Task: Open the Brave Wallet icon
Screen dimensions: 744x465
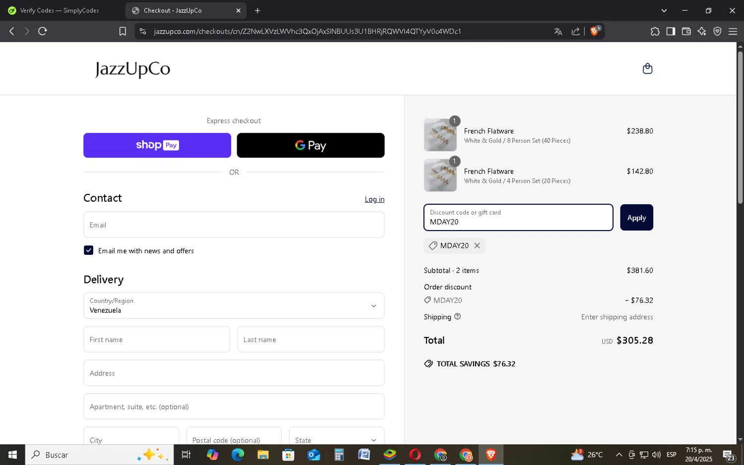Action: click(686, 31)
